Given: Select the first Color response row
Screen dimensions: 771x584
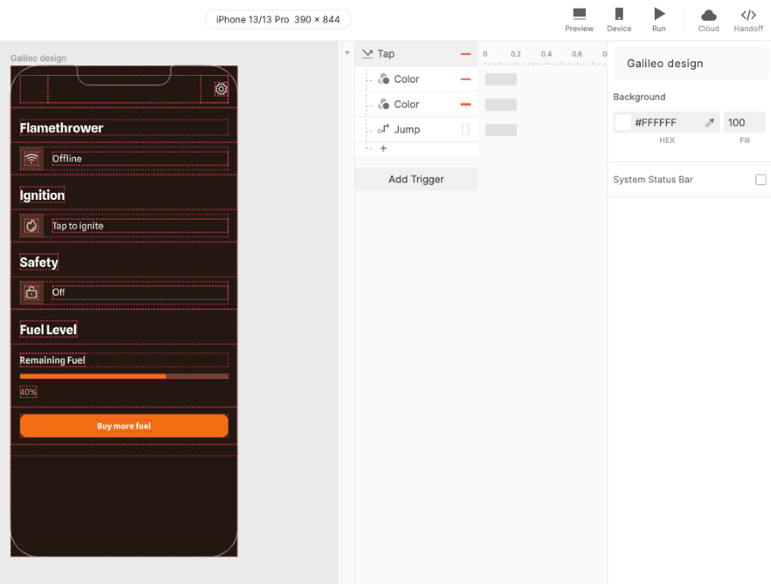Looking at the screenshot, I should click(x=407, y=79).
